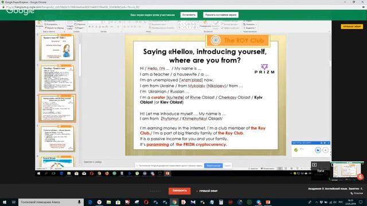Unmute the microphone via the red mic icon
367x206 pixels.
click(361, 177)
